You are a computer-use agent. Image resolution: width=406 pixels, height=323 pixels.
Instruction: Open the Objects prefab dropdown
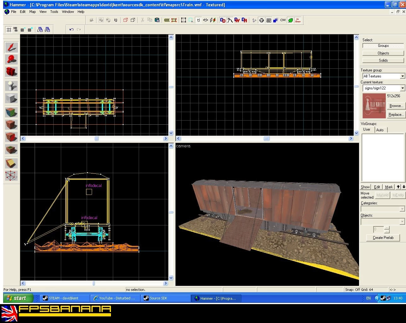click(402, 222)
